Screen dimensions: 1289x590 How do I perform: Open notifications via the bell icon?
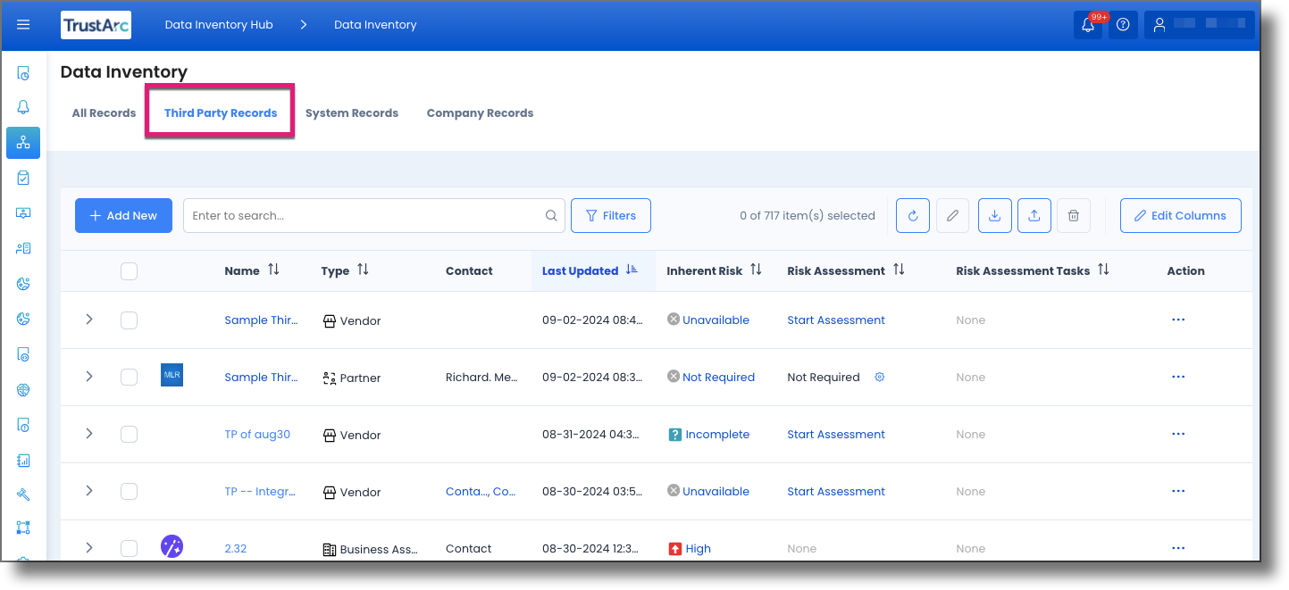click(x=1087, y=24)
